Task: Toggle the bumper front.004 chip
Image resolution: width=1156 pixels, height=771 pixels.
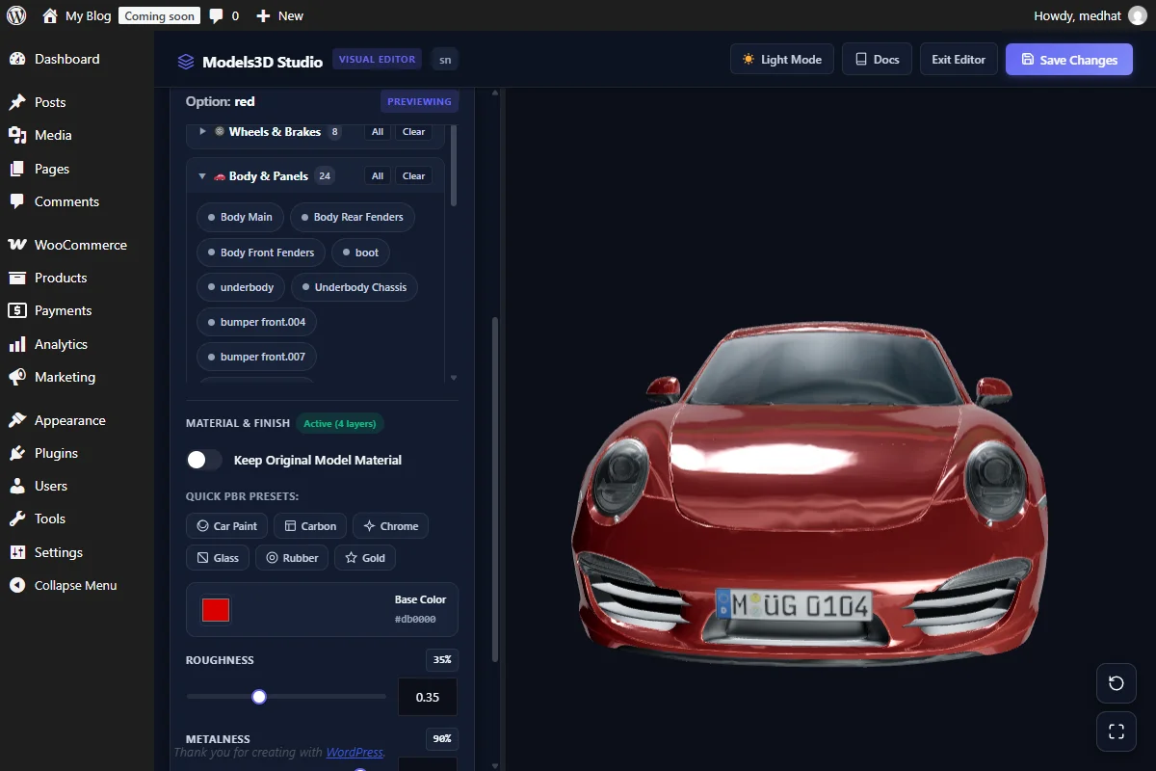Action: tap(257, 322)
